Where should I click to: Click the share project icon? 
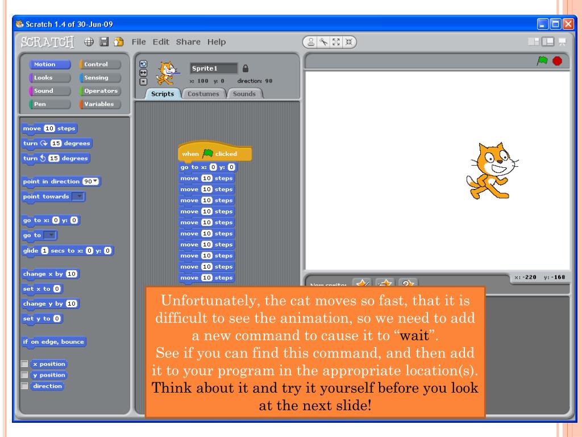point(119,42)
